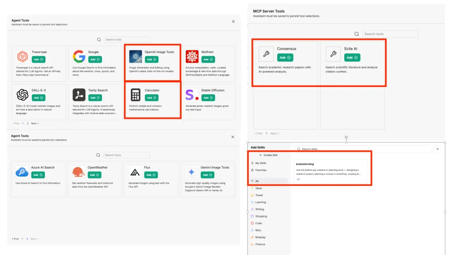Click magnifier icon in Search skills field
This screenshot has width=464, height=255.
tap(299, 149)
